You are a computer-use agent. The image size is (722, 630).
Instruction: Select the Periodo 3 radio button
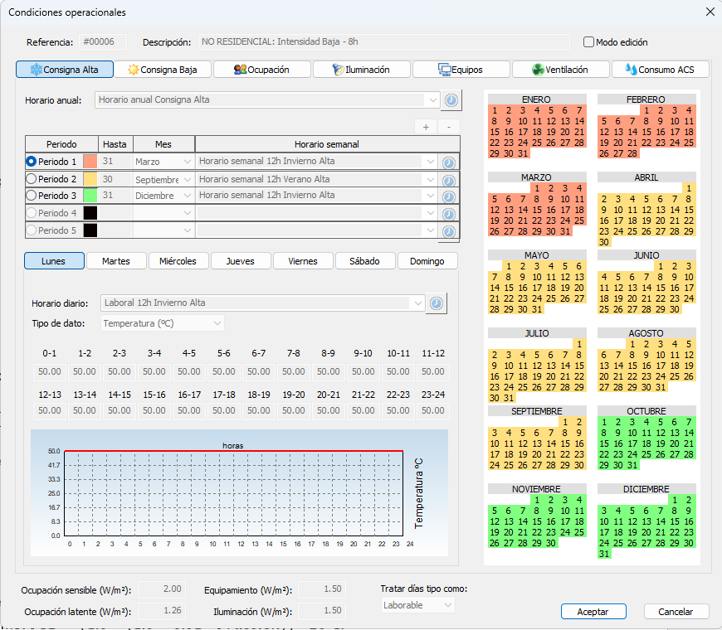32,196
